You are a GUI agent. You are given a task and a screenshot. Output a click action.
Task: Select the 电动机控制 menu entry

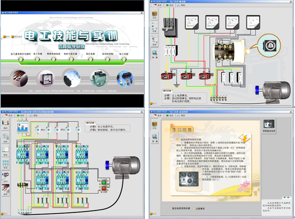click(x=108, y=59)
